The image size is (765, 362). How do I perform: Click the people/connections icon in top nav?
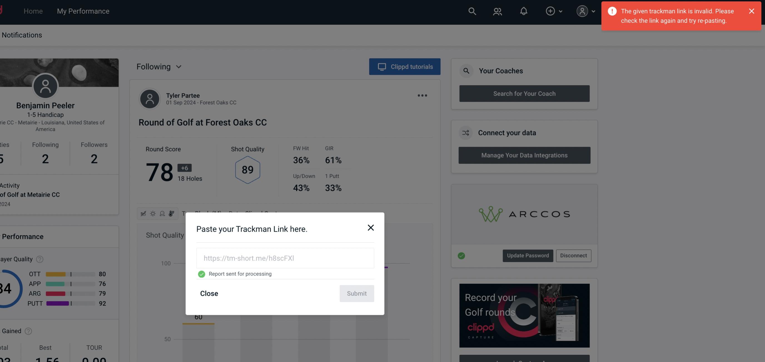(x=497, y=11)
